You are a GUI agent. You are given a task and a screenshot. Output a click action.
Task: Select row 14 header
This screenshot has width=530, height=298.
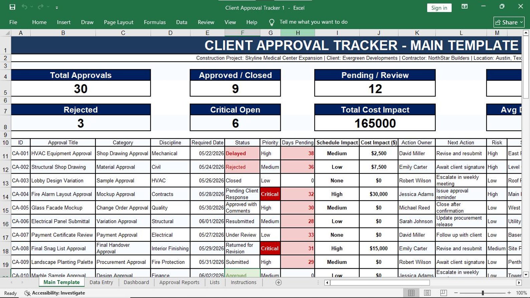click(5, 194)
